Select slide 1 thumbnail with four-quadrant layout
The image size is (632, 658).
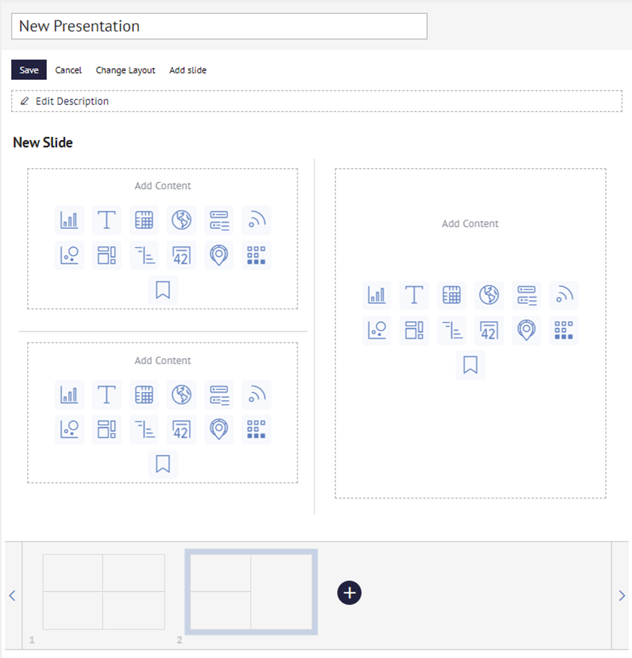[104, 592]
